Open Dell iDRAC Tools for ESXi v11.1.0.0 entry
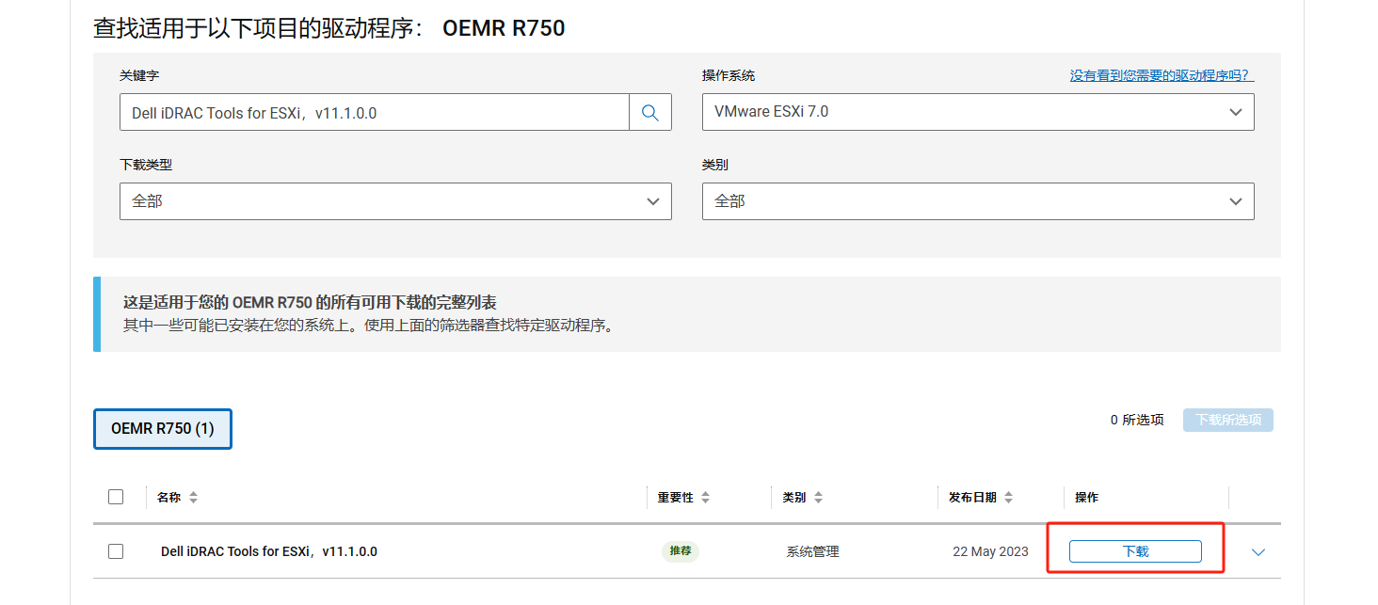Image resolution: width=1378 pixels, height=605 pixels. coord(269,551)
